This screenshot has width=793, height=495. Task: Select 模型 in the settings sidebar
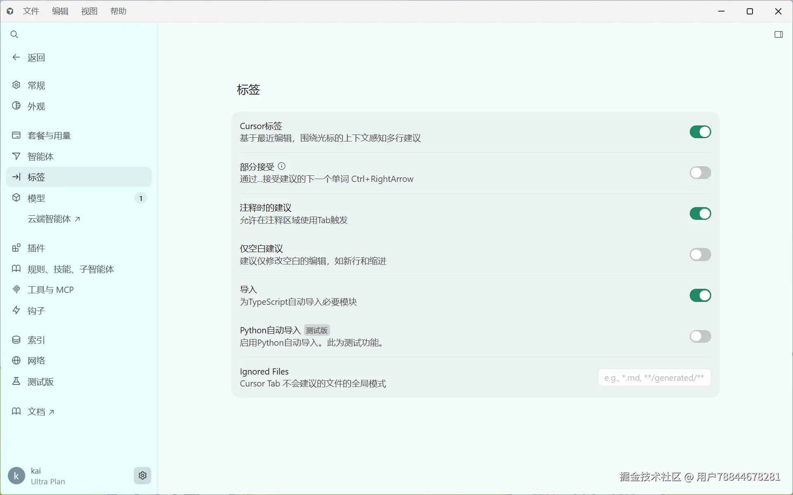tap(36, 198)
